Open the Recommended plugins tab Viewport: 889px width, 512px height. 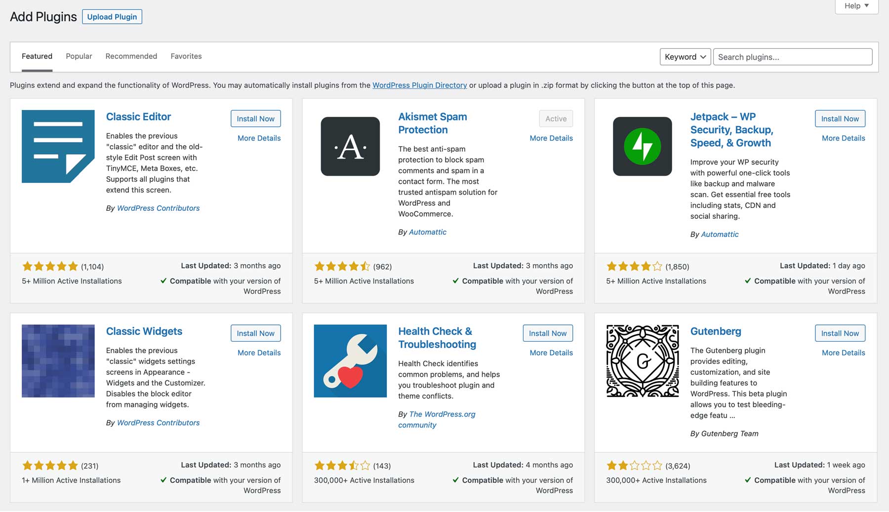tap(131, 56)
